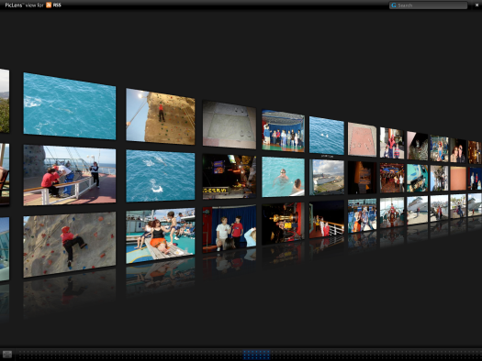Open the two boys by blue curtain photo
482x361 pixels.
230,229
